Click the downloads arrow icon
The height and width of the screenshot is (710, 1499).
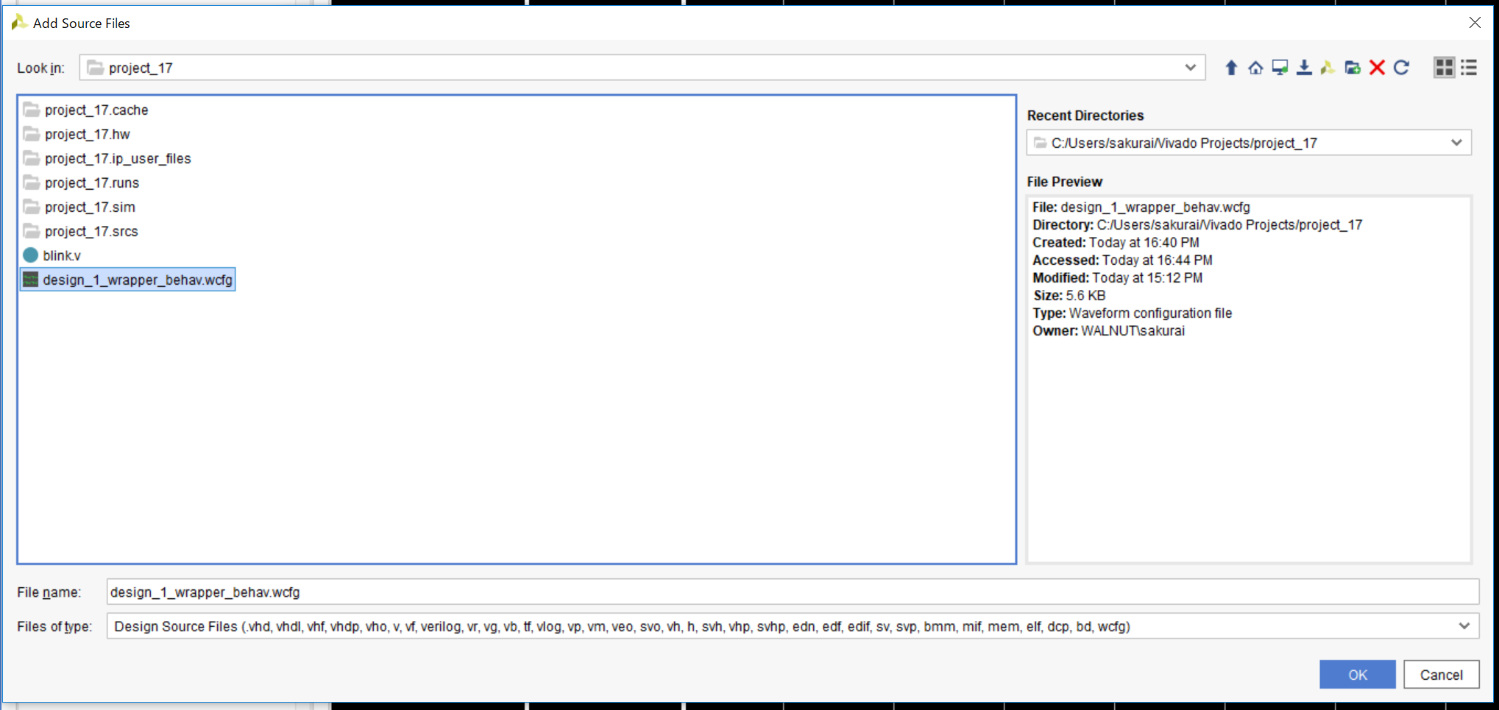pyautogui.click(x=1304, y=68)
